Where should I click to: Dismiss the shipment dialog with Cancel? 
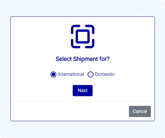point(140,111)
